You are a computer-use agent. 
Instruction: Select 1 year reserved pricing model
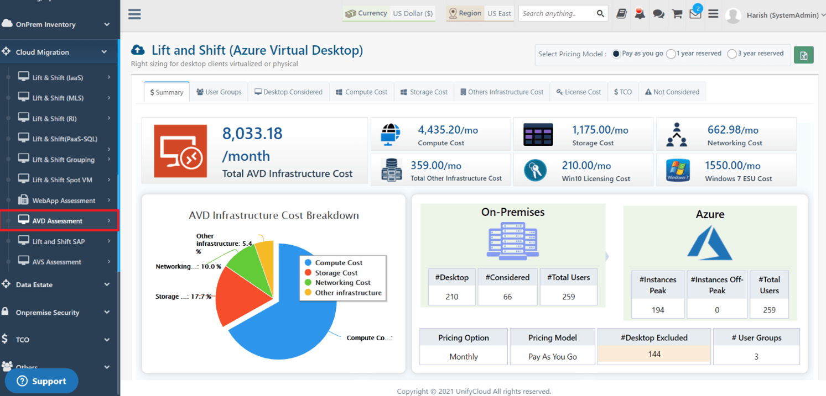click(671, 54)
